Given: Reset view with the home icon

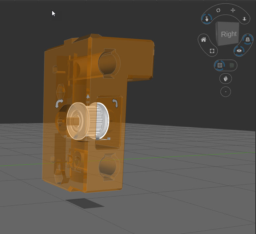Looking at the screenshot, I should tap(204, 39).
